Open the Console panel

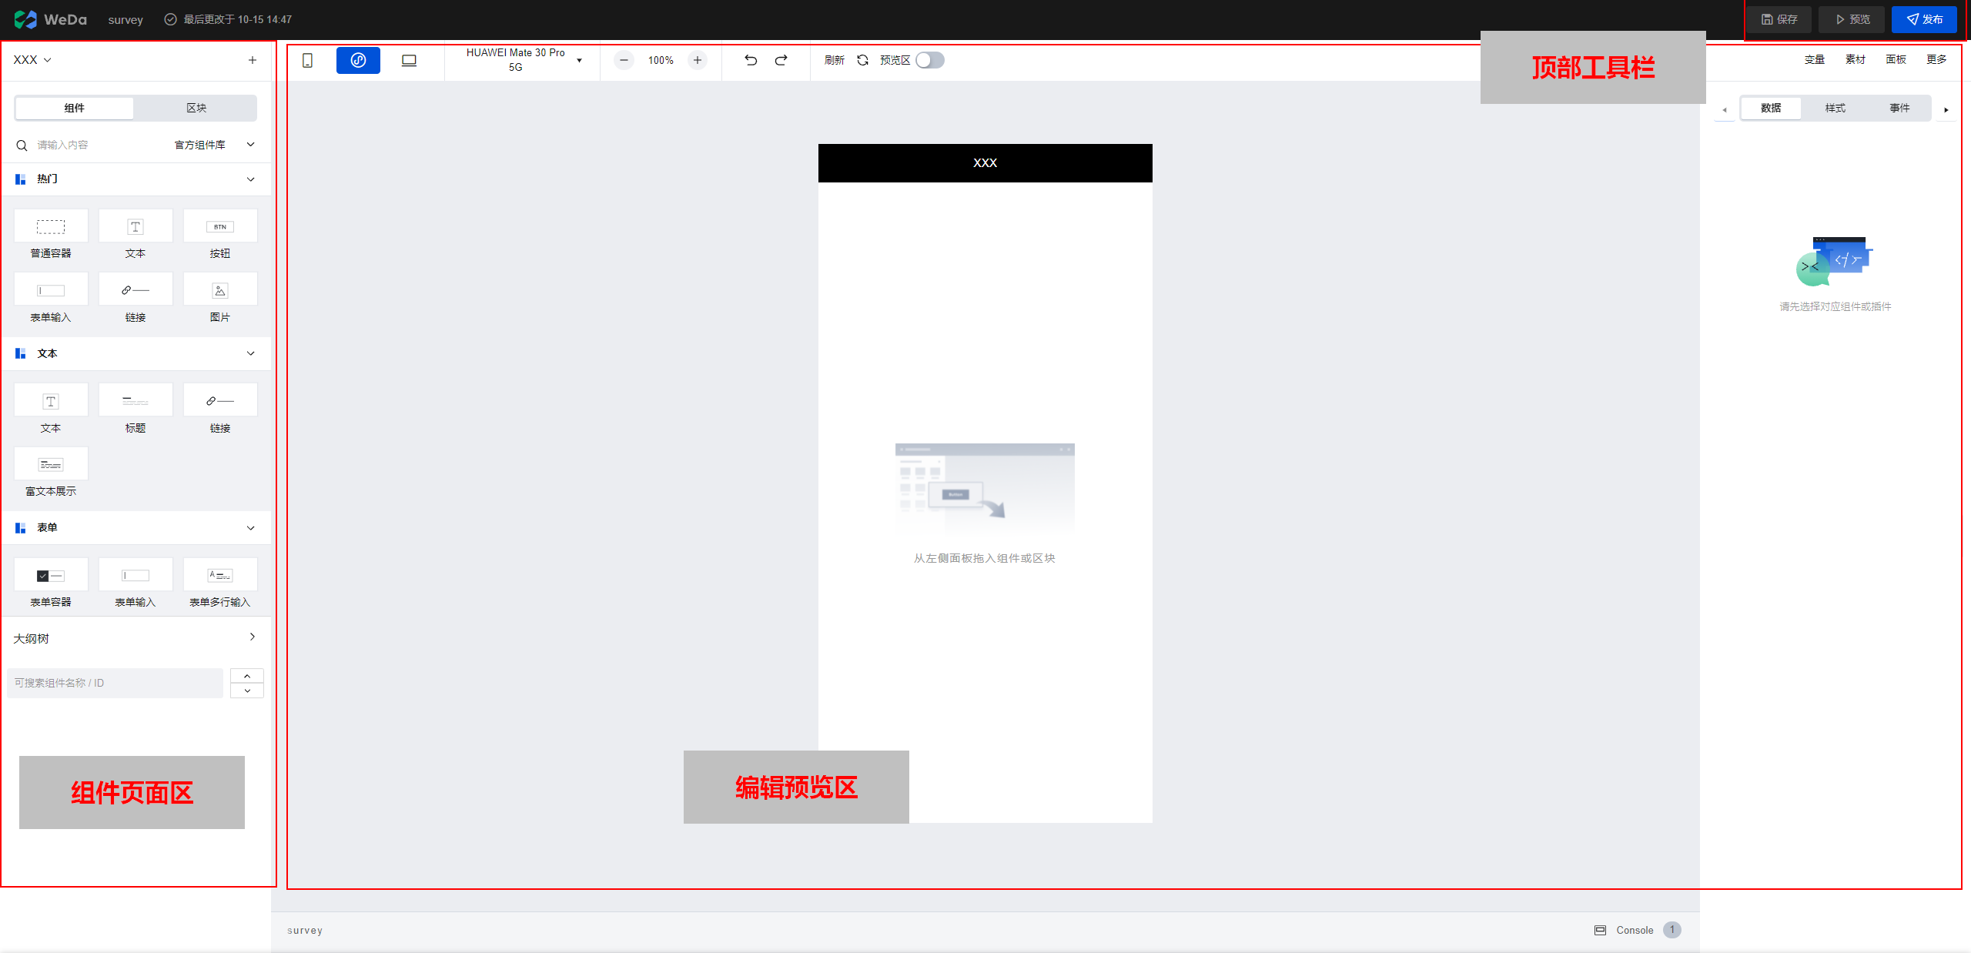[x=1634, y=930]
